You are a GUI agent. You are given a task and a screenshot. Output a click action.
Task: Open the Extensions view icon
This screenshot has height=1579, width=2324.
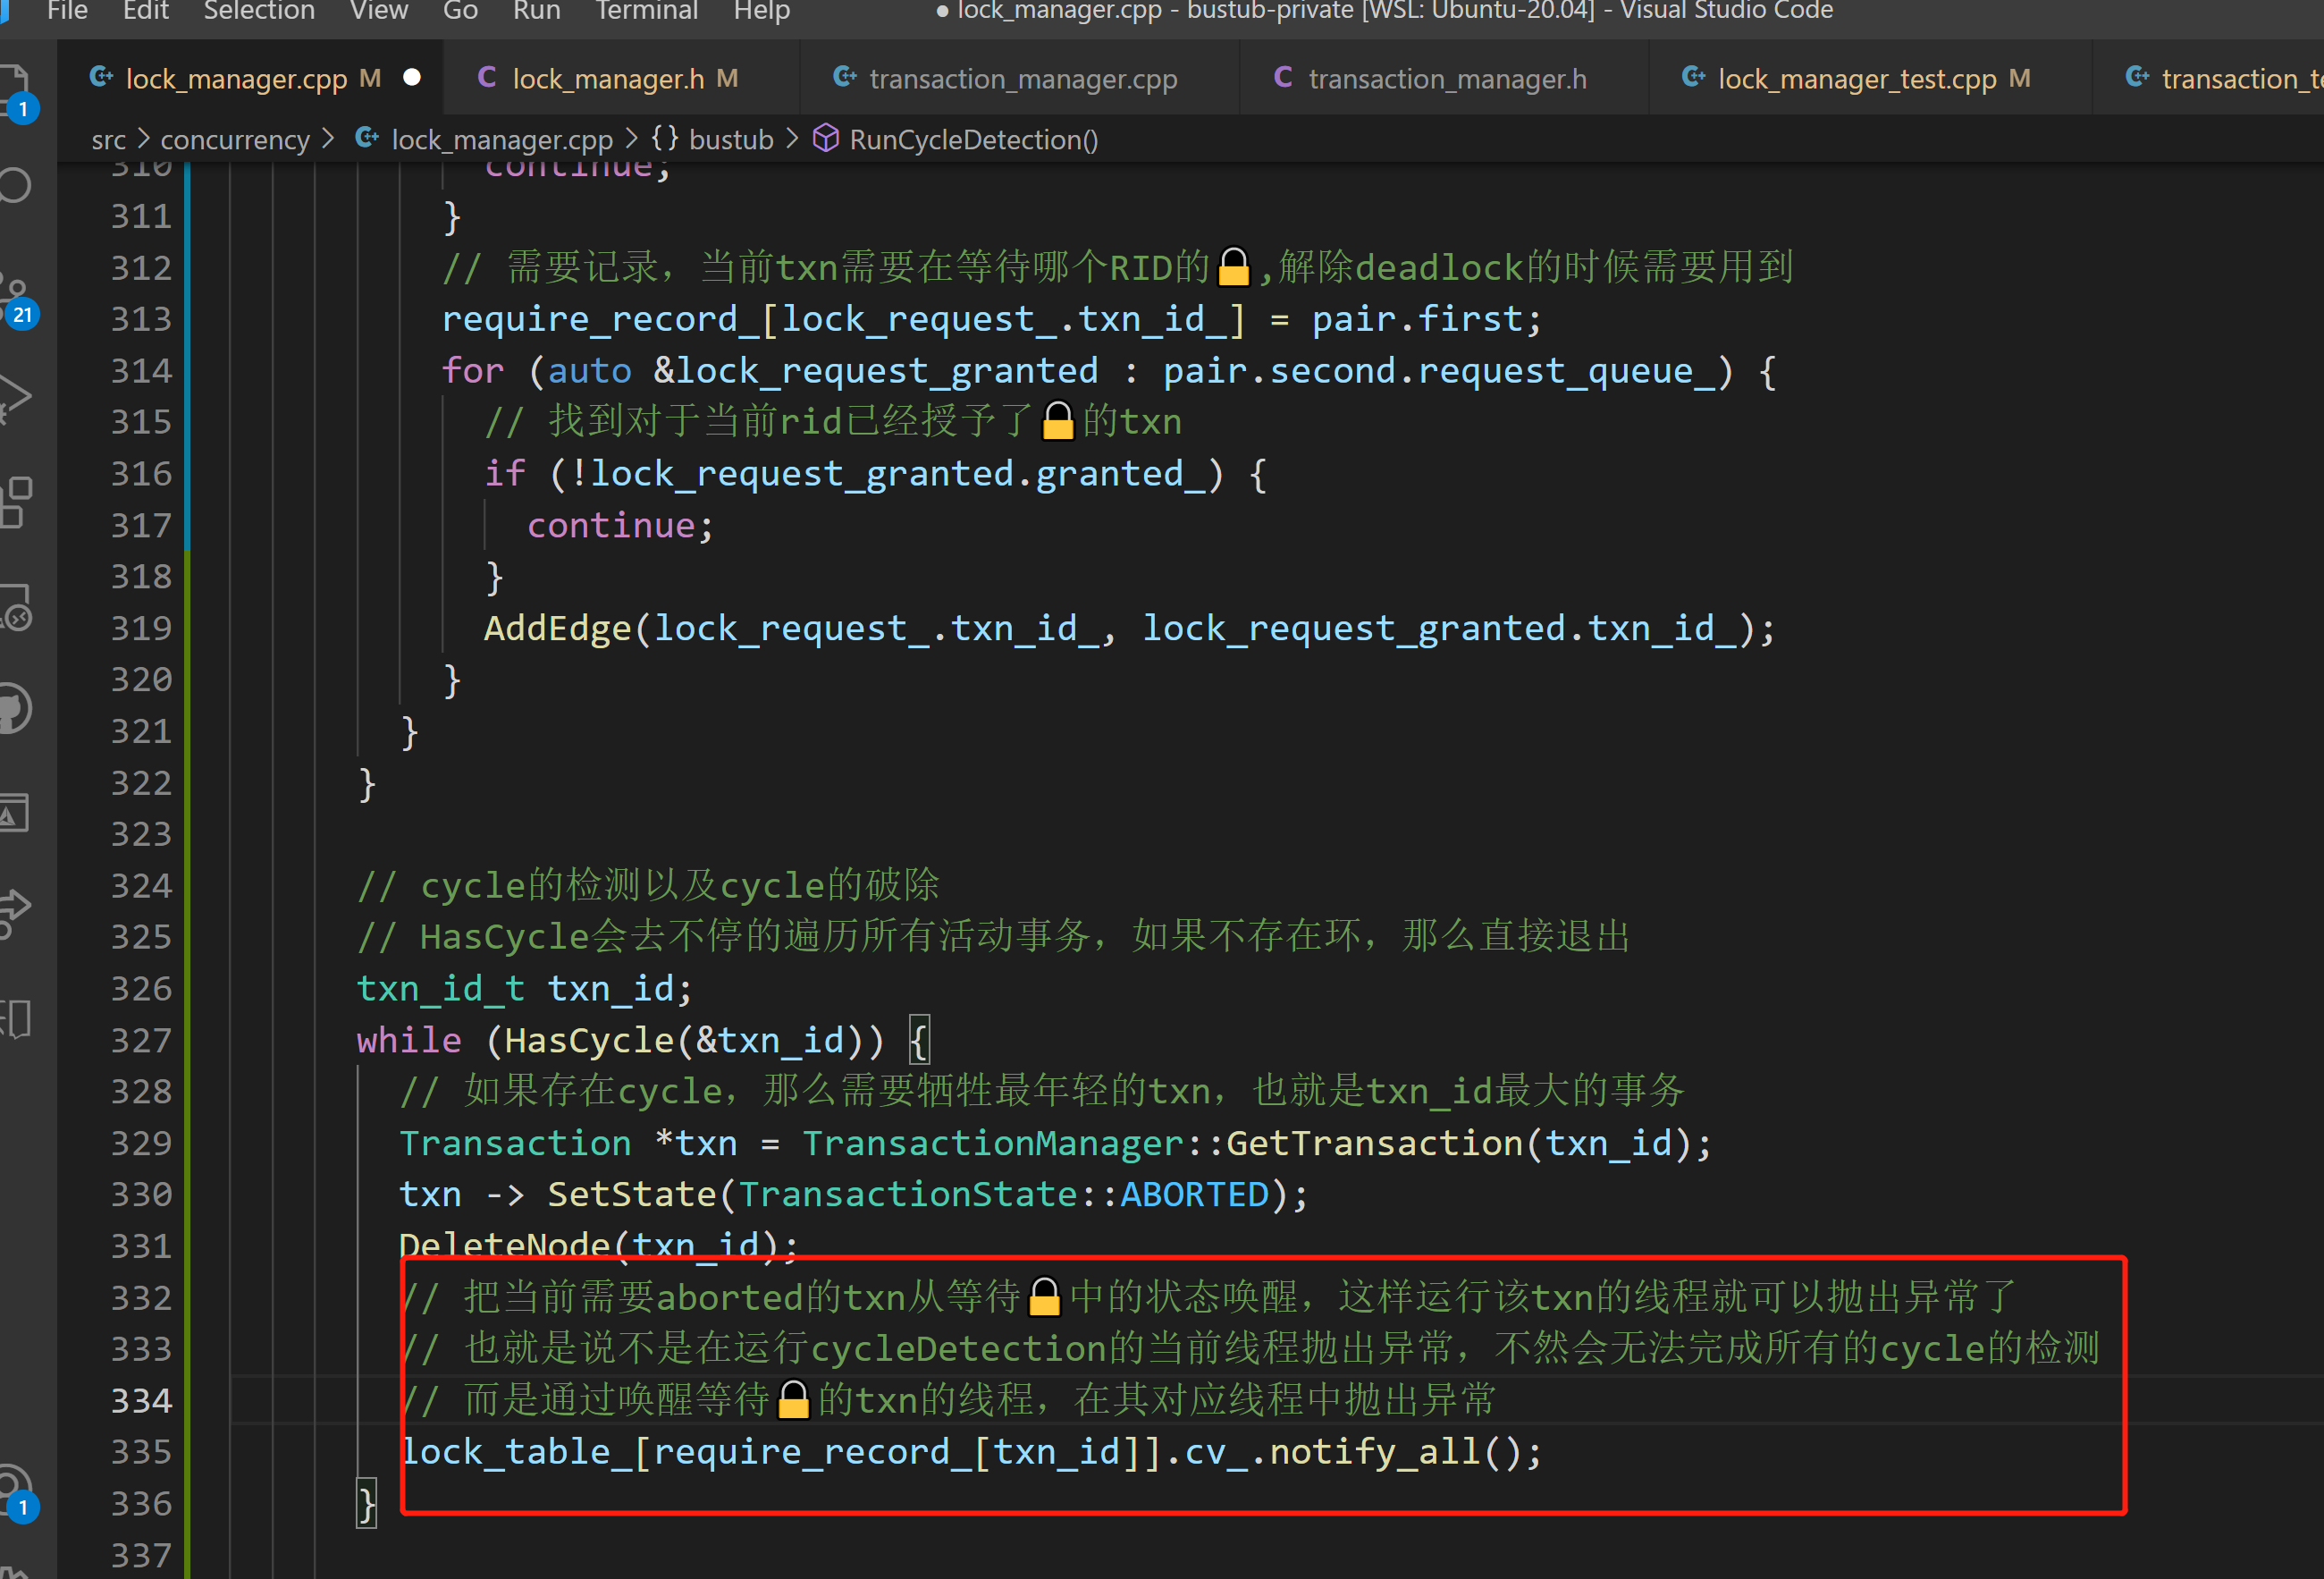pos(14,501)
